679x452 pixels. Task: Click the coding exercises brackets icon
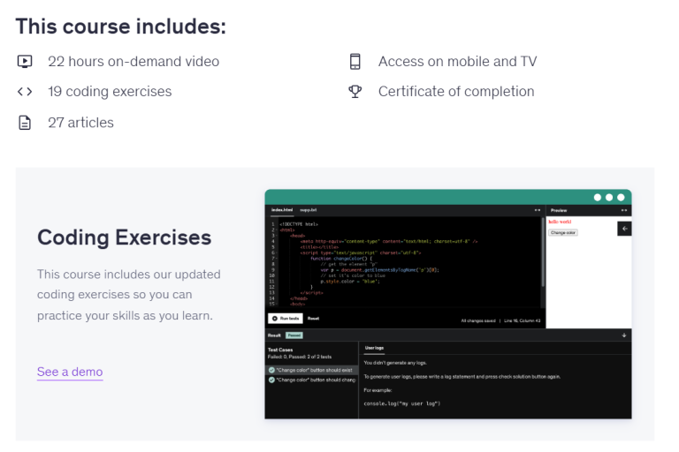pos(24,92)
